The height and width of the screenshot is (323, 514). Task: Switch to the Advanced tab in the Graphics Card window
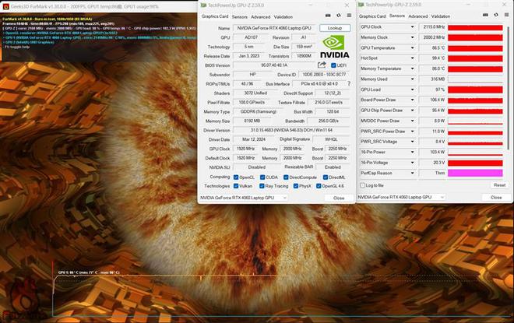tap(261, 16)
